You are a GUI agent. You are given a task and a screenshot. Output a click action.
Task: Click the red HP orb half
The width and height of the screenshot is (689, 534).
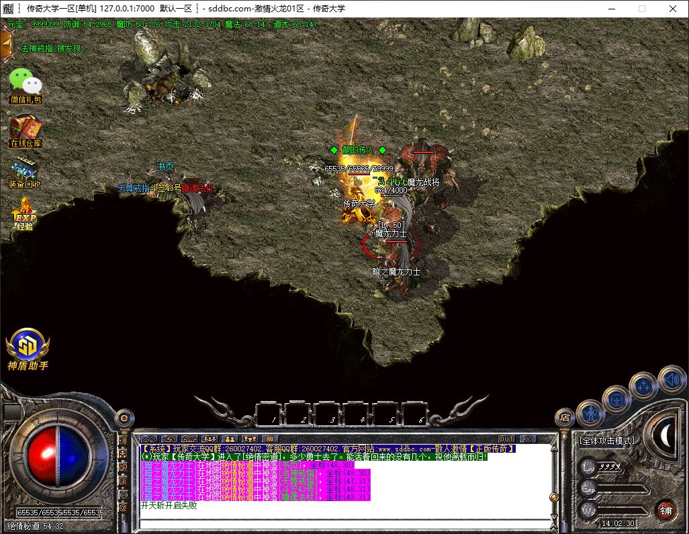click(x=42, y=456)
